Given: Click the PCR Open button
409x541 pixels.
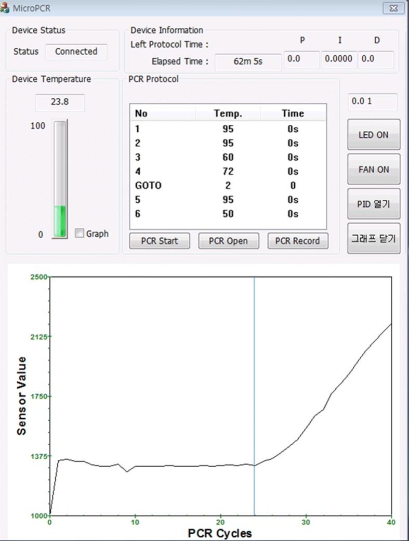Looking at the screenshot, I should (228, 241).
